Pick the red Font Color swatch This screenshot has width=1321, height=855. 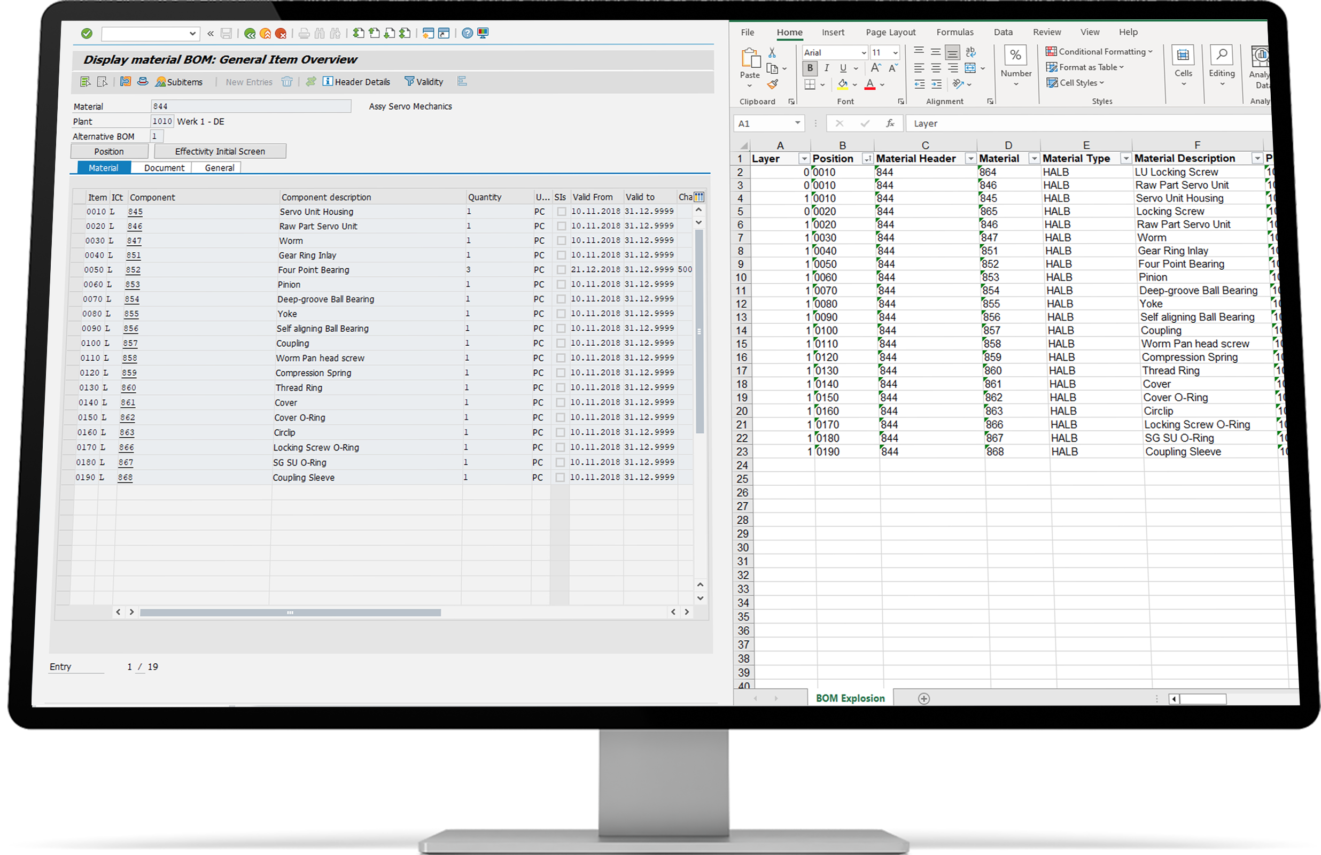click(871, 88)
